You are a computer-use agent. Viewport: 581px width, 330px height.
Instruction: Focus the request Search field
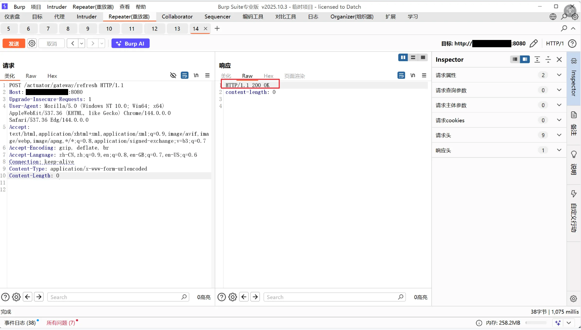click(x=118, y=297)
